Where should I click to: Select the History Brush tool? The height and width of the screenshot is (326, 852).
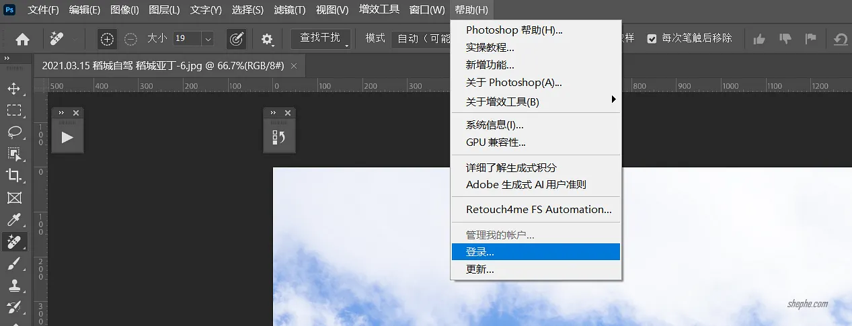click(14, 307)
